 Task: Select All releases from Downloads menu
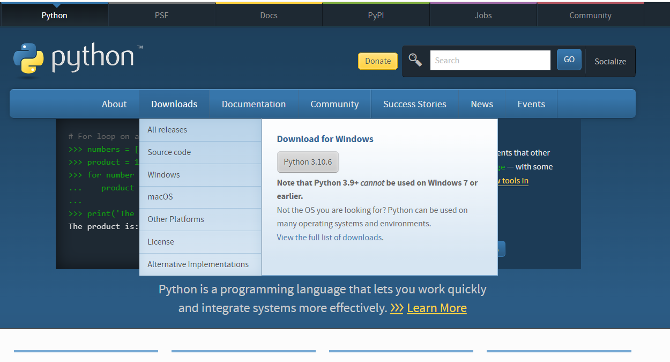[x=200, y=130]
